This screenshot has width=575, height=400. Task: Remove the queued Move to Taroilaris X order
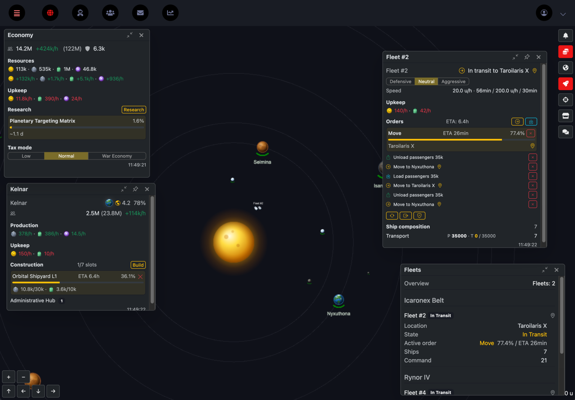tap(533, 185)
